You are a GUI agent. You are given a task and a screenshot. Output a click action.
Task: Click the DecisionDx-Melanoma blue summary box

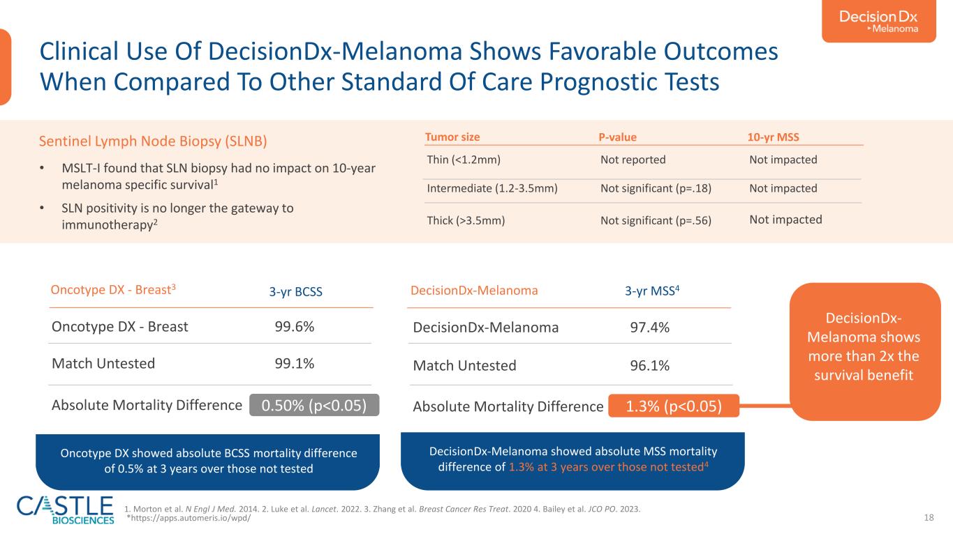572,459
